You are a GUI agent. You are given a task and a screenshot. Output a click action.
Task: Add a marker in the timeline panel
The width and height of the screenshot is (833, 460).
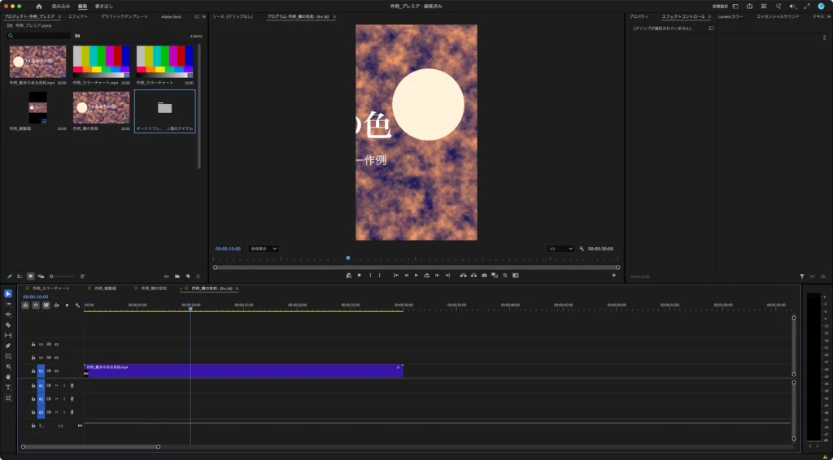coord(67,305)
